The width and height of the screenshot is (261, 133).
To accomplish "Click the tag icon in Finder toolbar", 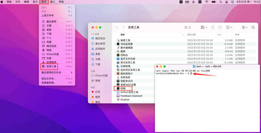I will (220, 27).
